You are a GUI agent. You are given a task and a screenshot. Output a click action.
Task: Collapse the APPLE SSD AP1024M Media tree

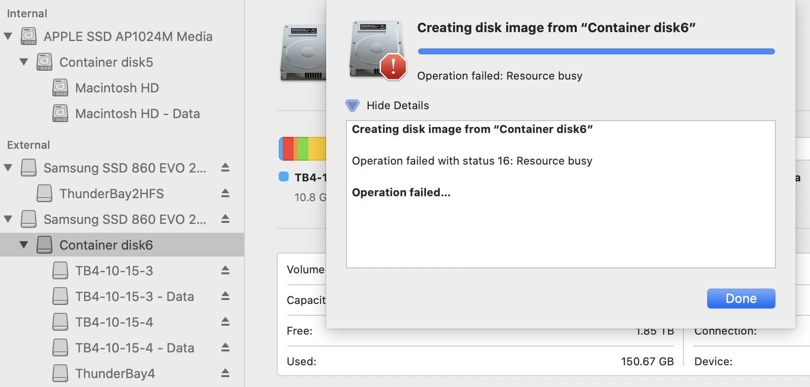(8, 36)
